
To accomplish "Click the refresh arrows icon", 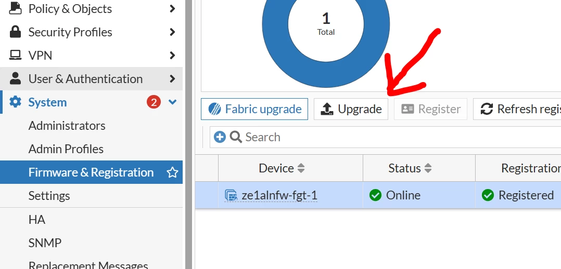I will coord(487,109).
